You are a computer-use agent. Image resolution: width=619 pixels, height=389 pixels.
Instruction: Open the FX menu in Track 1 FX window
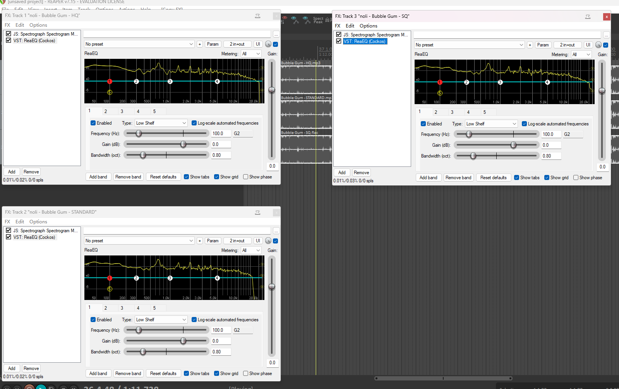click(x=7, y=25)
